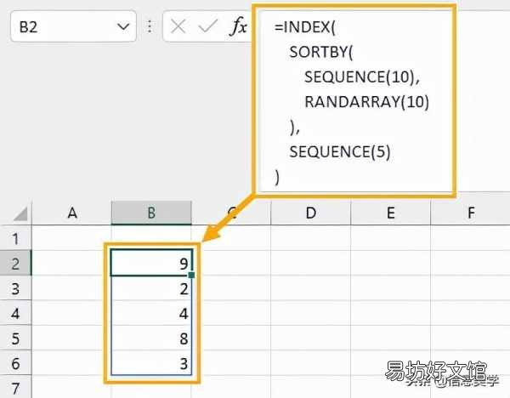
Task: Click the Name Box showing B2
Action: 73,26
